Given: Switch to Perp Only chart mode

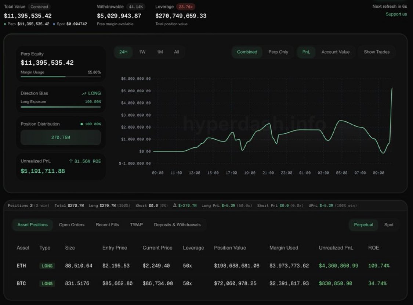Looking at the screenshot, I should click(278, 52).
